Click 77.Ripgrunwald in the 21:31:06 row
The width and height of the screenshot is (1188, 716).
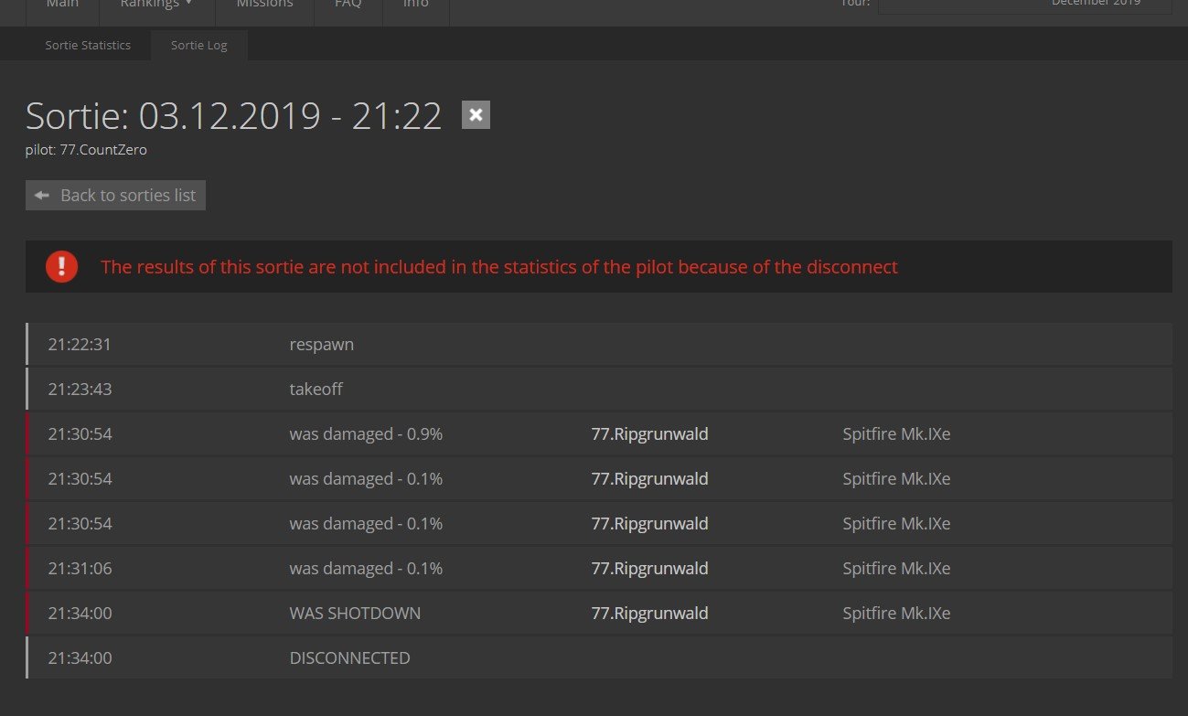(649, 569)
